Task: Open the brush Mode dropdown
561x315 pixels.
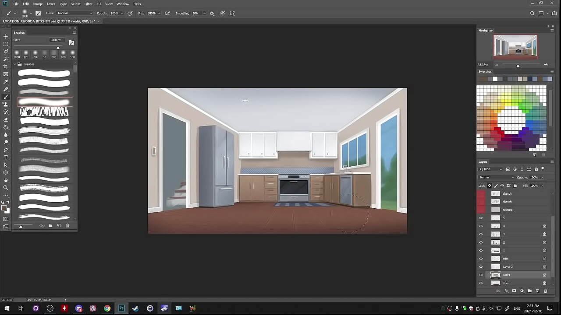Action: (x=75, y=14)
